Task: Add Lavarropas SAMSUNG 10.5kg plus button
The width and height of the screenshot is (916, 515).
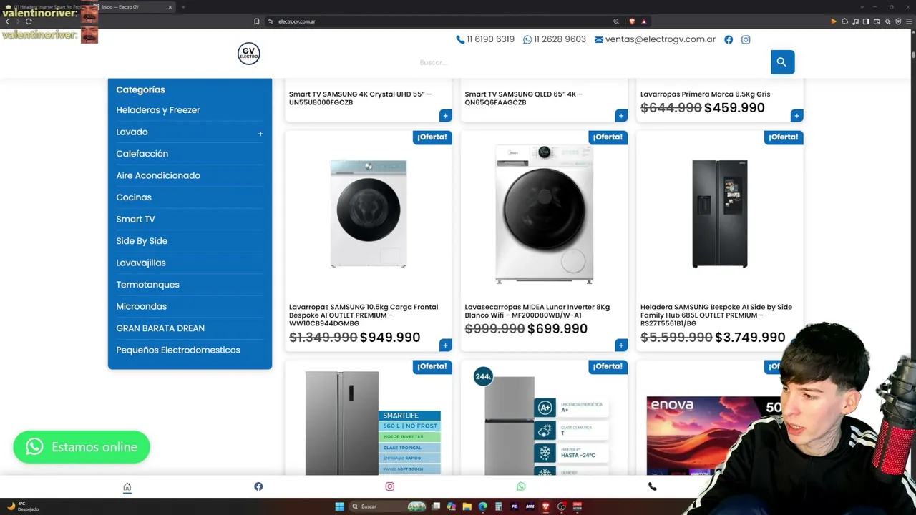Action: coord(445,345)
